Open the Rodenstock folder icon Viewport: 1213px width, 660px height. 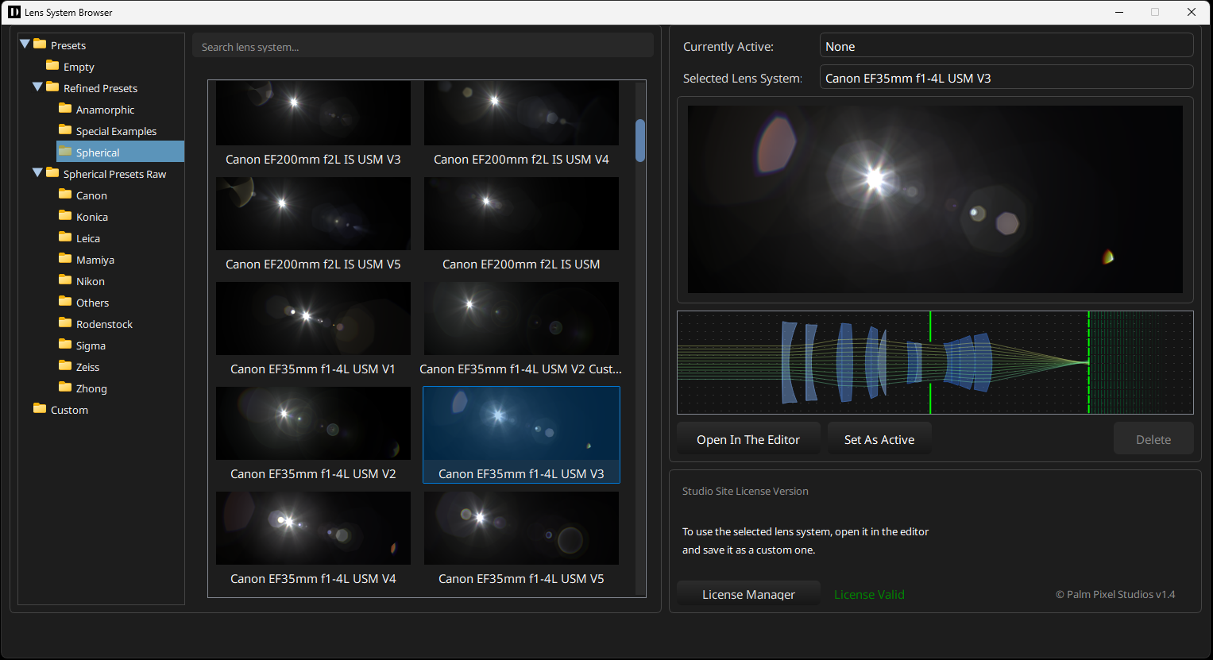tap(67, 323)
